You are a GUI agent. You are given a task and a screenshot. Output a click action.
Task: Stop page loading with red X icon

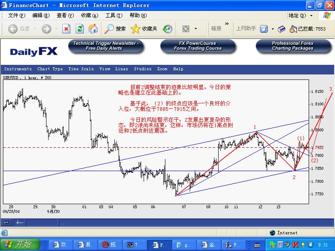66,29
